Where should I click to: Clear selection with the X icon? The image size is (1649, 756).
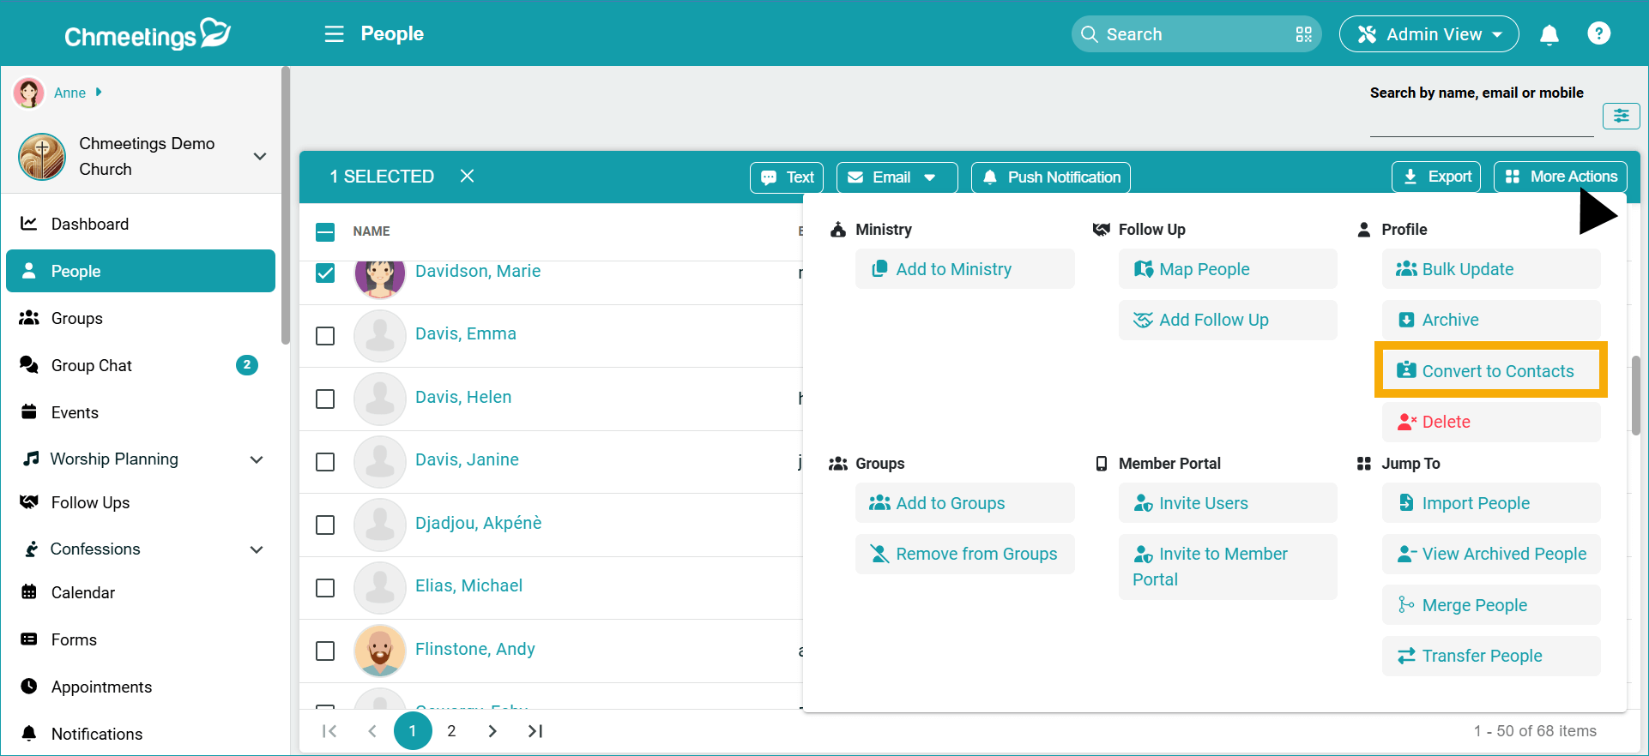(x=467, y=176)
